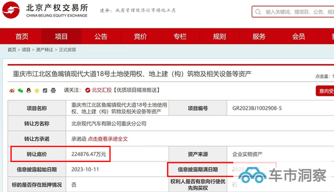Click the 转让方名称 label cell
The image size is (334, 192).
[37, 123]
